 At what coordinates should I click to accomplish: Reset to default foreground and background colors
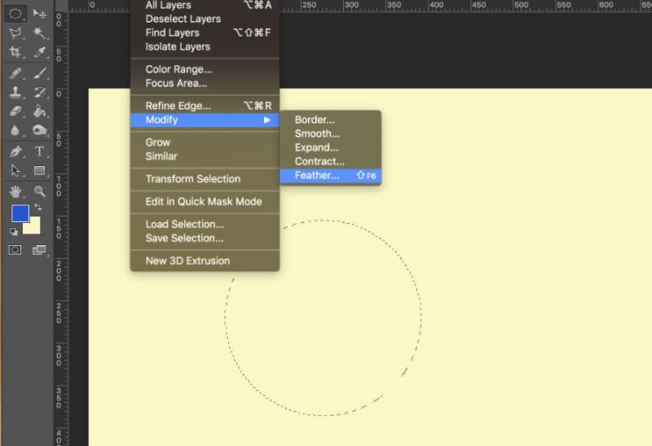tap(14, 231)
